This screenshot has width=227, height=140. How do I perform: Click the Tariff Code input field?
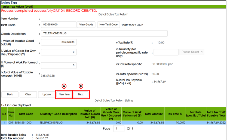tap(59, 25)
